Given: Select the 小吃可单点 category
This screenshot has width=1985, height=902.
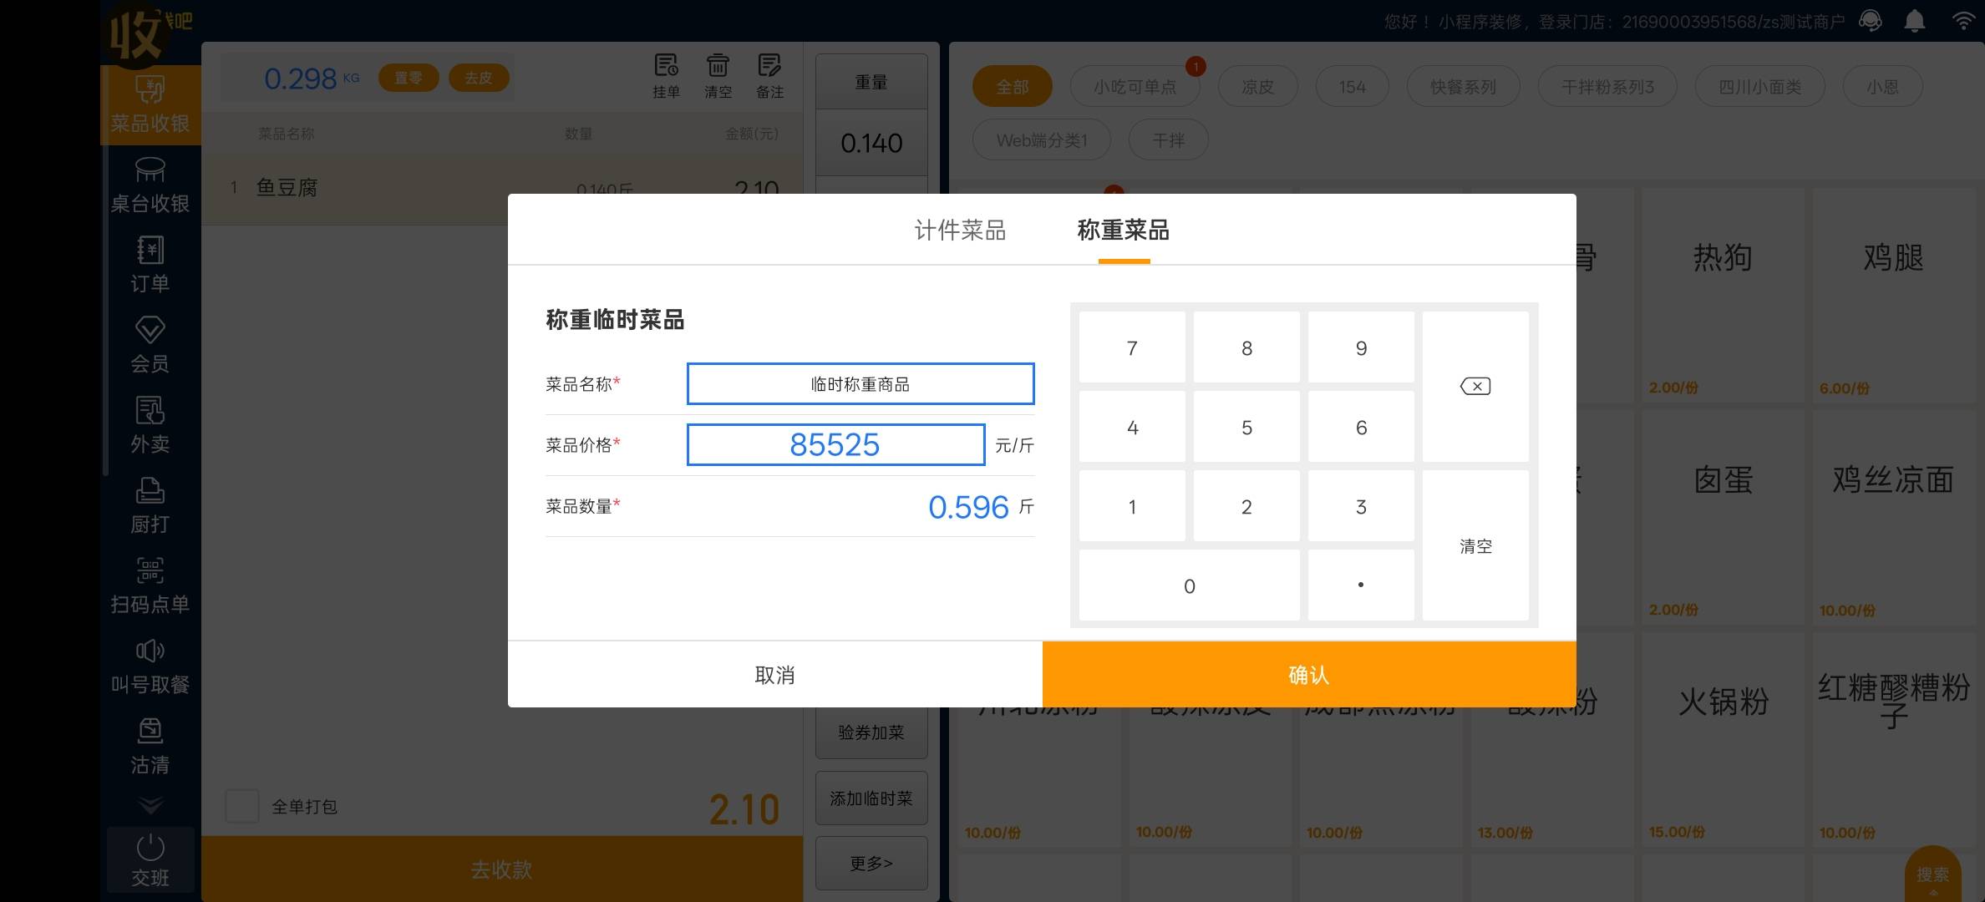Looking at the screenshot, I should 1135,86.
